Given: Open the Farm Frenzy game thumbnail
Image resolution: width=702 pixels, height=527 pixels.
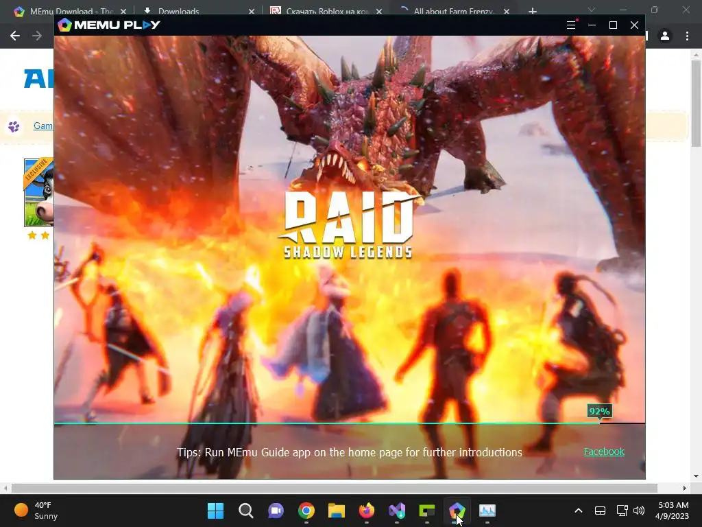Looking at the screenshot, I should 39,192.
